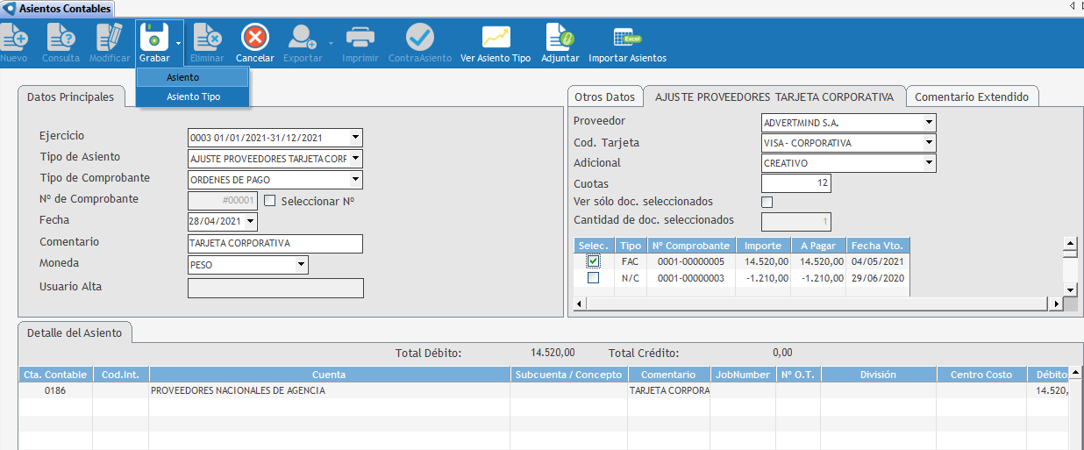Open Ver Asiento Tipo chart icon

496,37
